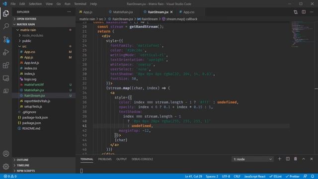
Task: Switch to the App.css editor tab
Action: click(189, 12)
